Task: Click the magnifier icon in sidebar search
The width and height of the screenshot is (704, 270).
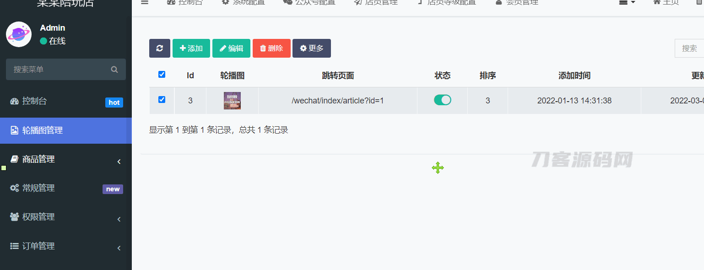Action: pos(114,70)
